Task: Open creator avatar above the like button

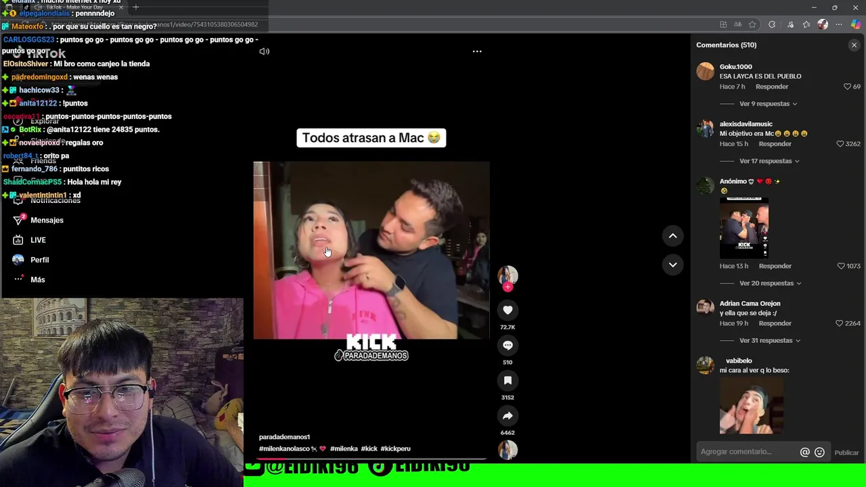Action: 507,275
